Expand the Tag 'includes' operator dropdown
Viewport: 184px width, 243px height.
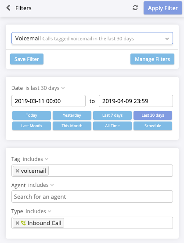click(36, 159)
